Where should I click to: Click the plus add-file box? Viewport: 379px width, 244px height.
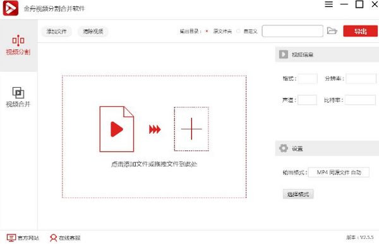(x=191, y=129)
